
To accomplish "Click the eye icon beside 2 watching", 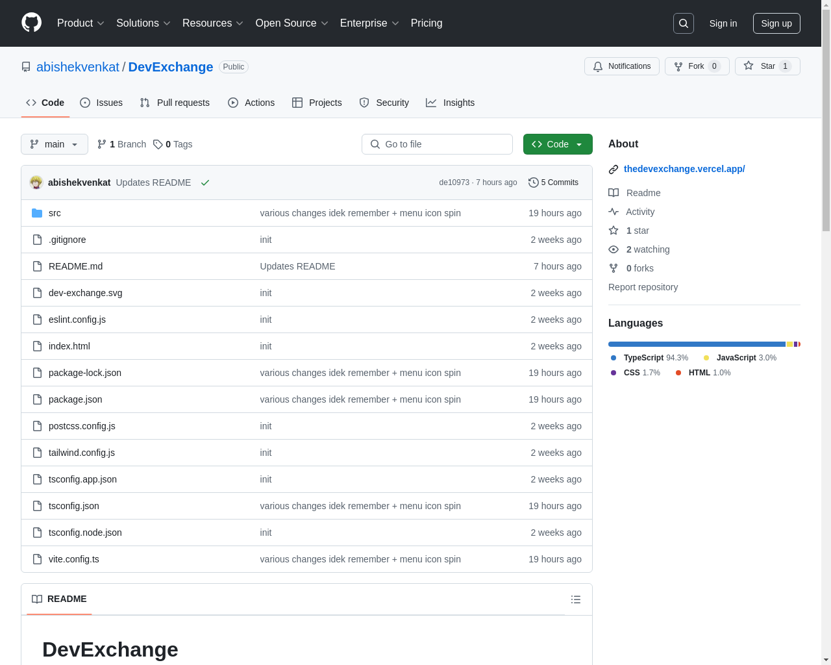I will pyautogui.click(x=614, y=249).
